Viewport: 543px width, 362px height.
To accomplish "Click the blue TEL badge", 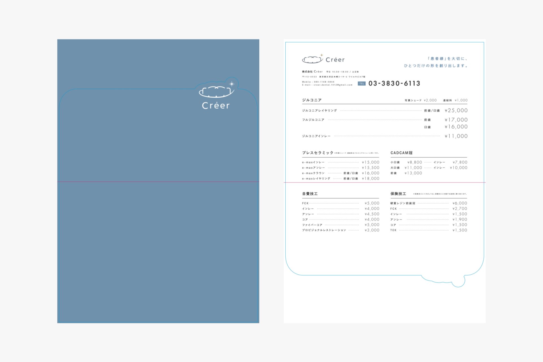I will (x=362, y=83).
